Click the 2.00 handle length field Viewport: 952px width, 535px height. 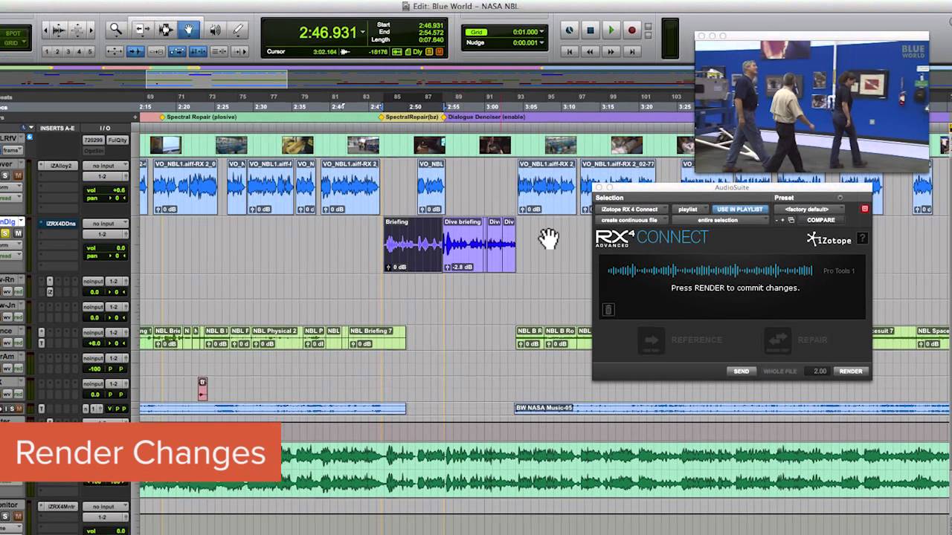819,371
